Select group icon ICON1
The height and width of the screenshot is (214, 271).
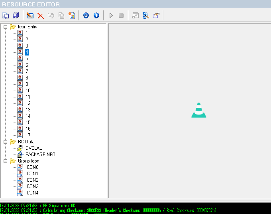click(x=32, y=174)
